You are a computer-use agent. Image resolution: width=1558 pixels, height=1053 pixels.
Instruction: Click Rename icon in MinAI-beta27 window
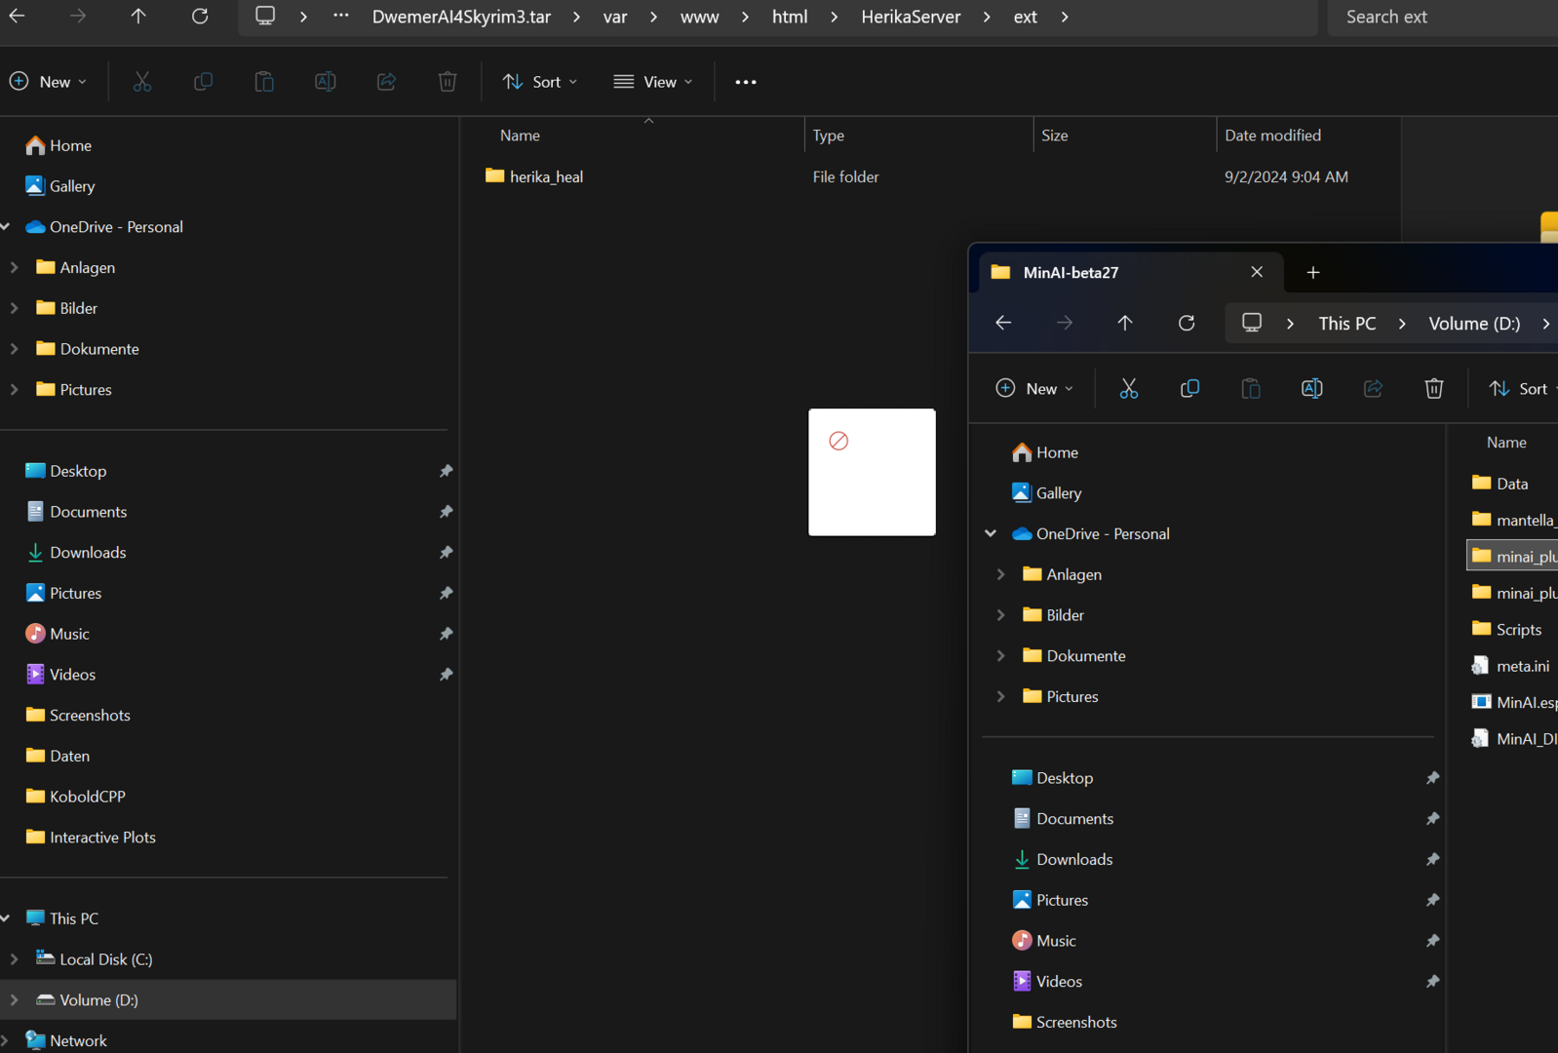pyautogui.click(x=1312, y=389)
